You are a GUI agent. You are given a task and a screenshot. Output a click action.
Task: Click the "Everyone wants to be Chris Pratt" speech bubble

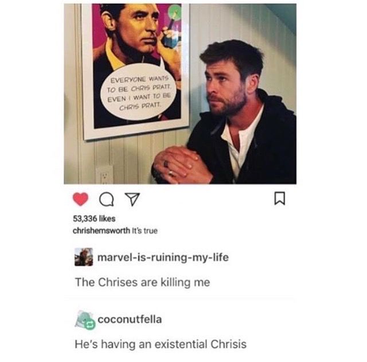coord(138,92)
